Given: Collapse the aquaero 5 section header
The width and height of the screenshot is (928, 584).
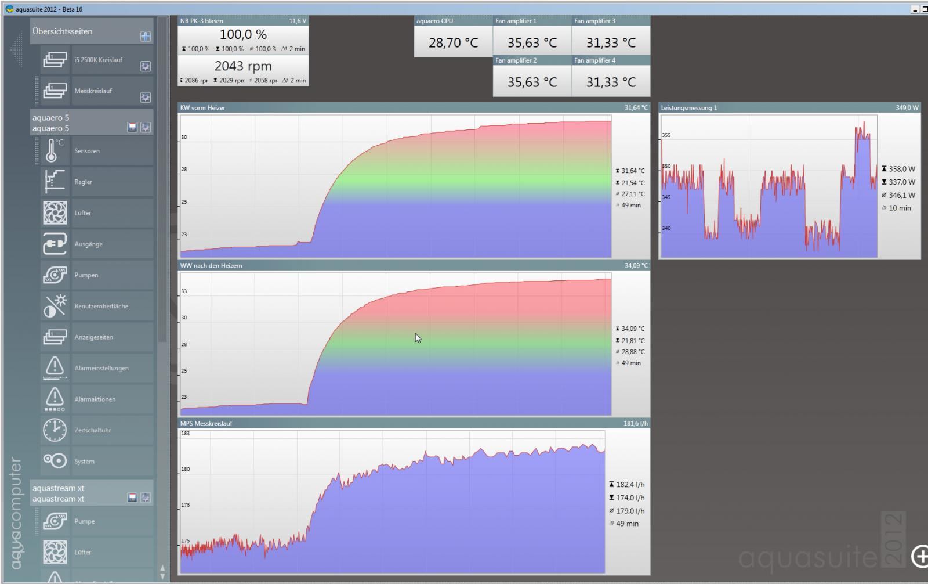Looking at the screenshot, I should 92,122.
